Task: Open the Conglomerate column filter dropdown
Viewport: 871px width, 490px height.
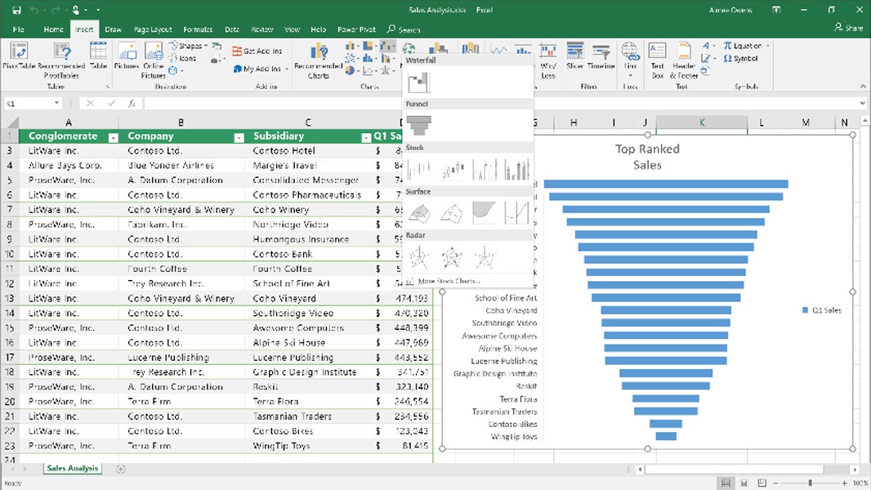Action: 113,137
